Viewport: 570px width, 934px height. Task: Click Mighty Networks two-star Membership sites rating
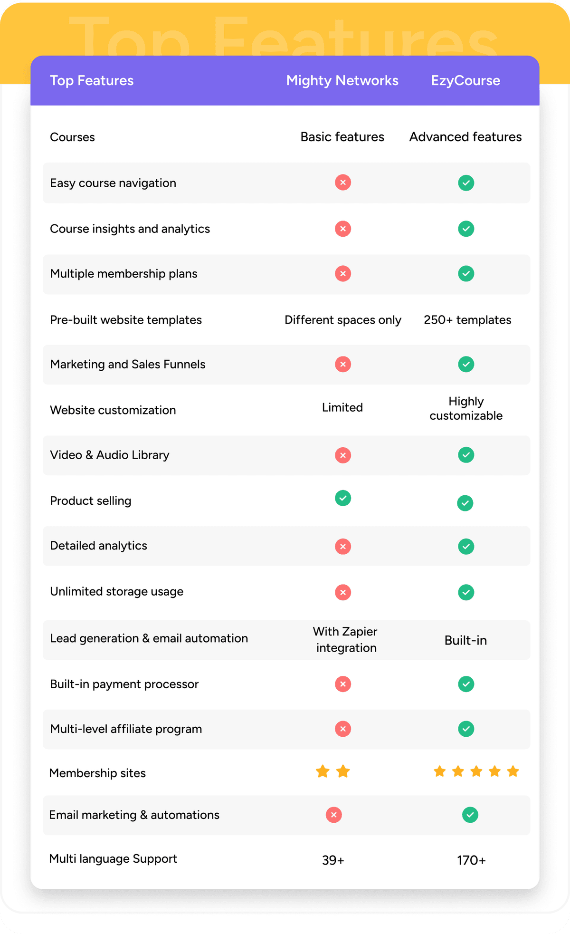point(332,771)
